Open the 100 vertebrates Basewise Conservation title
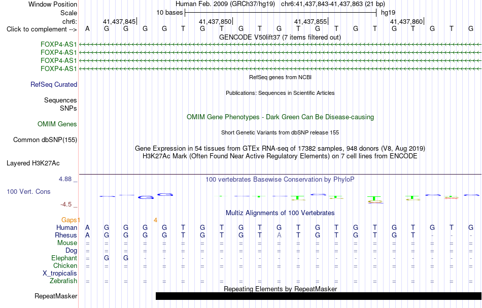This screenshot has width=482, height=308. click(280, 179)
